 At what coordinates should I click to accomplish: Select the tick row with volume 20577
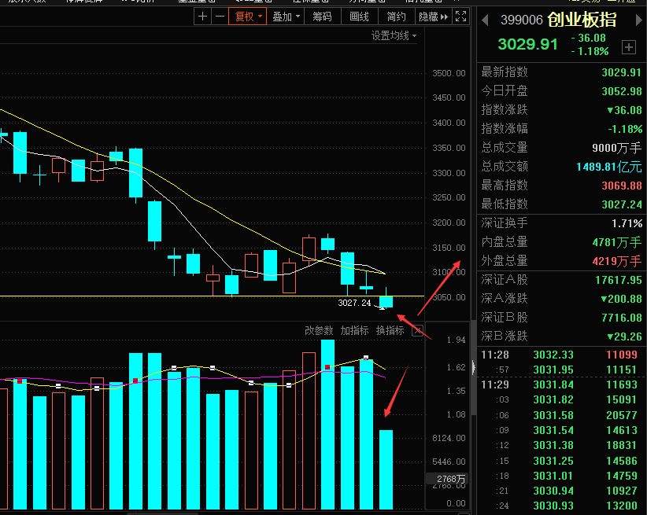[560, 415]
